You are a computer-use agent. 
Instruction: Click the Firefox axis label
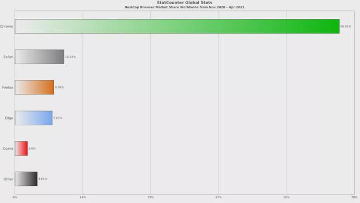(x=8, y=87)
